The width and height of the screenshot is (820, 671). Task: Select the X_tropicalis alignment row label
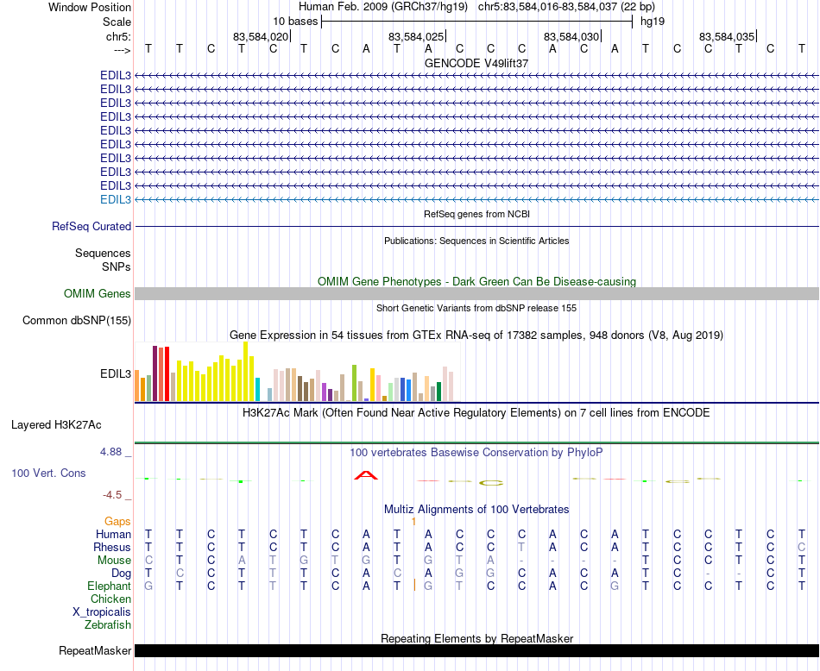[x=102, y=612]
